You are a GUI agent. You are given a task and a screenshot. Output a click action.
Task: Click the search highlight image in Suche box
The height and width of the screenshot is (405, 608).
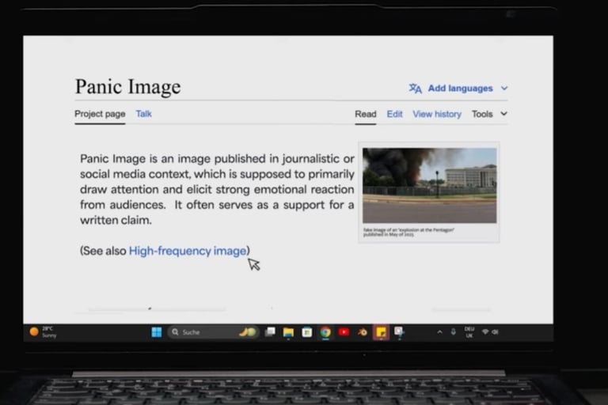coord(247,332)
